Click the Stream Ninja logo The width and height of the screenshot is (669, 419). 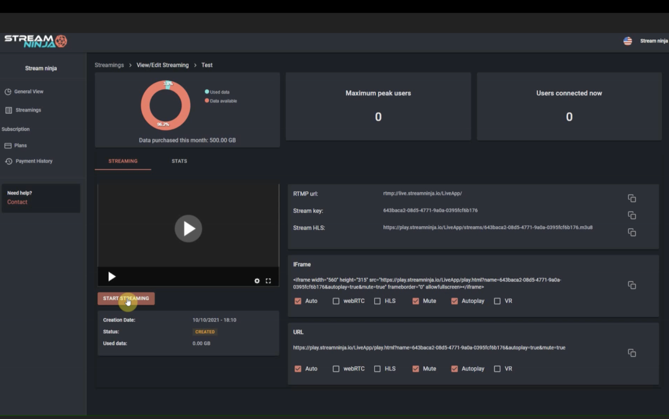coord(36,41)
